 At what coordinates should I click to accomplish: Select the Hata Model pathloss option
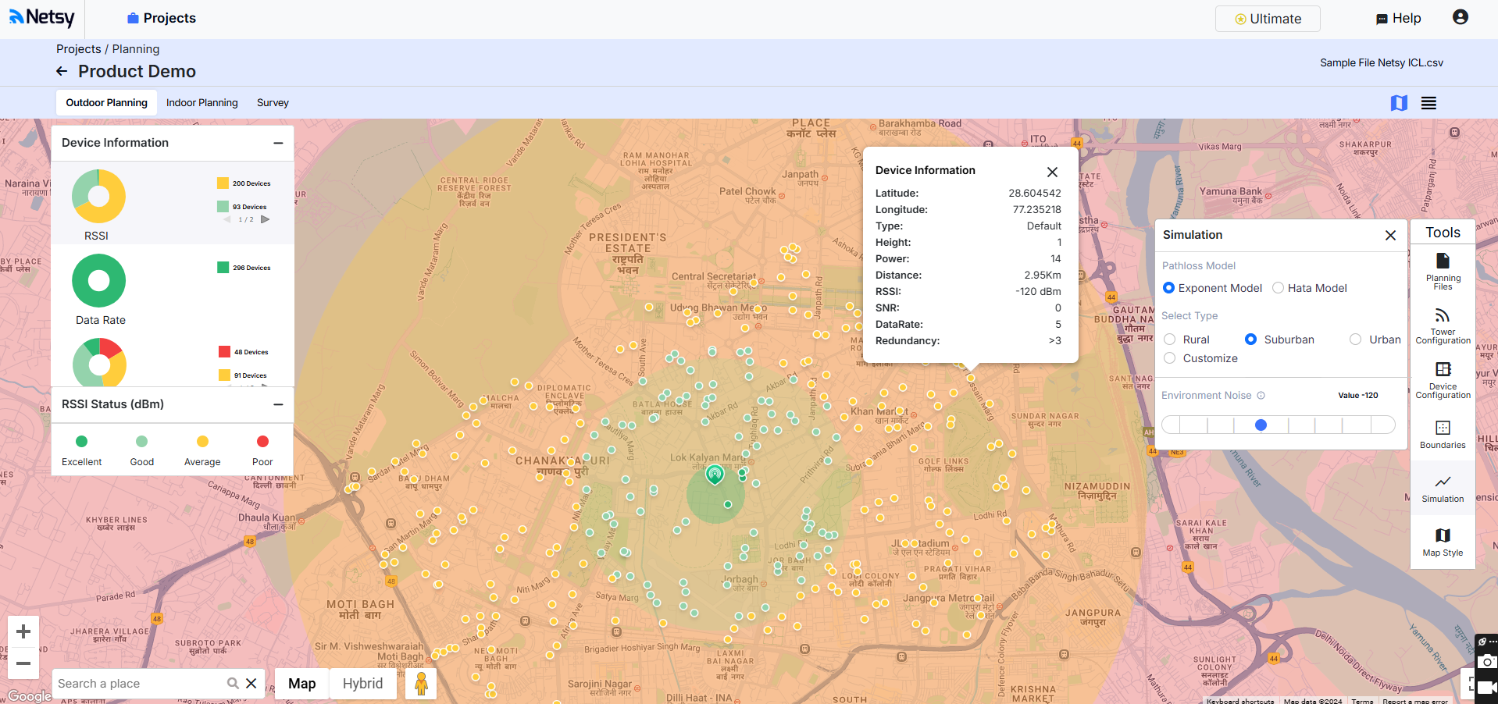(x=1279, y=288)
